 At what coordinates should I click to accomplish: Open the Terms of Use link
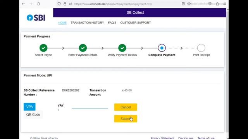[206, 138]
